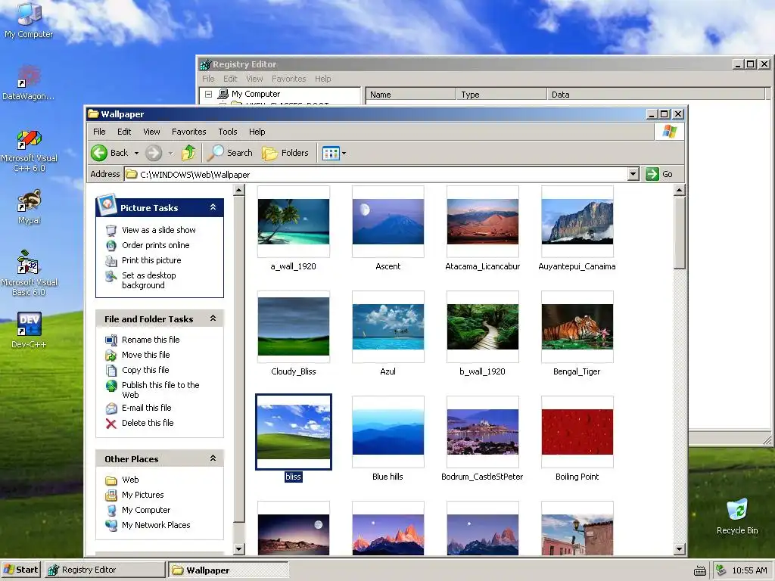The image size is (775, 581).
Task: Click the Start button
Action: [20, 570]
